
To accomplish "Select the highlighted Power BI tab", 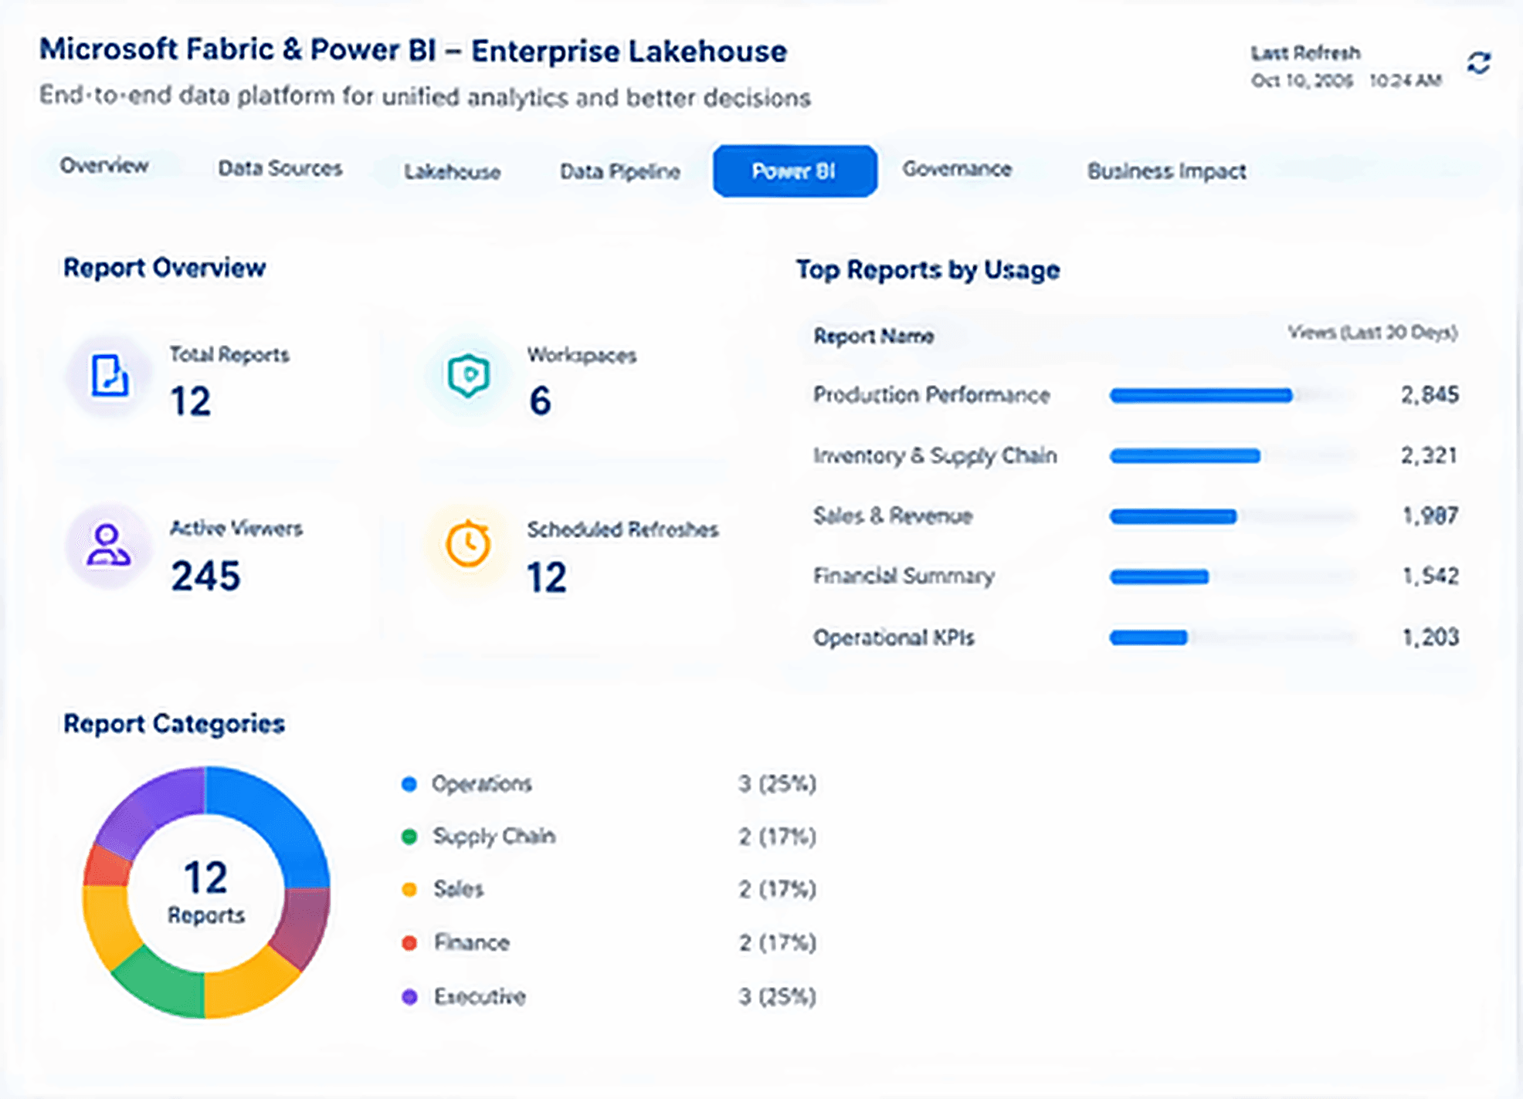I will 795,171.
